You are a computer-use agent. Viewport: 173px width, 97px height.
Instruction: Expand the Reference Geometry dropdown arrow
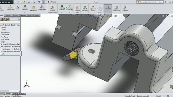click(x=69, y=12)
